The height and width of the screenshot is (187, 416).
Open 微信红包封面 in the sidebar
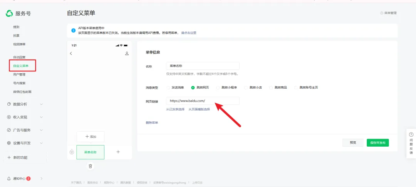(23, 92)
